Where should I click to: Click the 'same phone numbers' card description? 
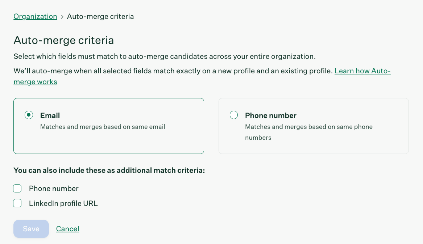[309, 127]
